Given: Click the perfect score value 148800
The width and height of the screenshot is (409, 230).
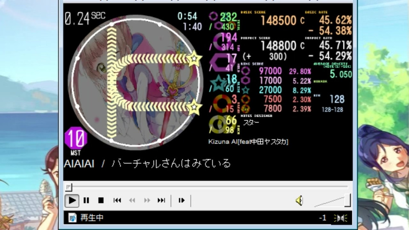Looking at the screenshot, I should (x=278, y=46).
